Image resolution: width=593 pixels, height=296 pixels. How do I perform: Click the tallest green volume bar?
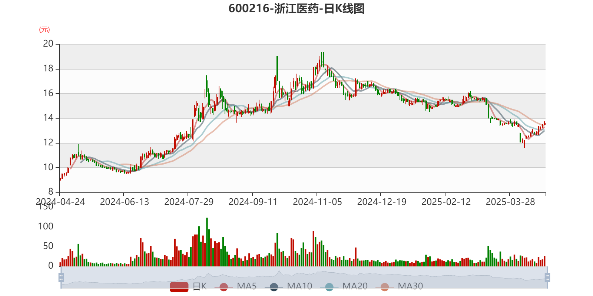[x=207, y=242]
